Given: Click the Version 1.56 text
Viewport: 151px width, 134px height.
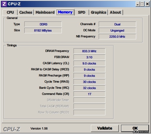Looking at the screenshot, I should click(39, 128).
